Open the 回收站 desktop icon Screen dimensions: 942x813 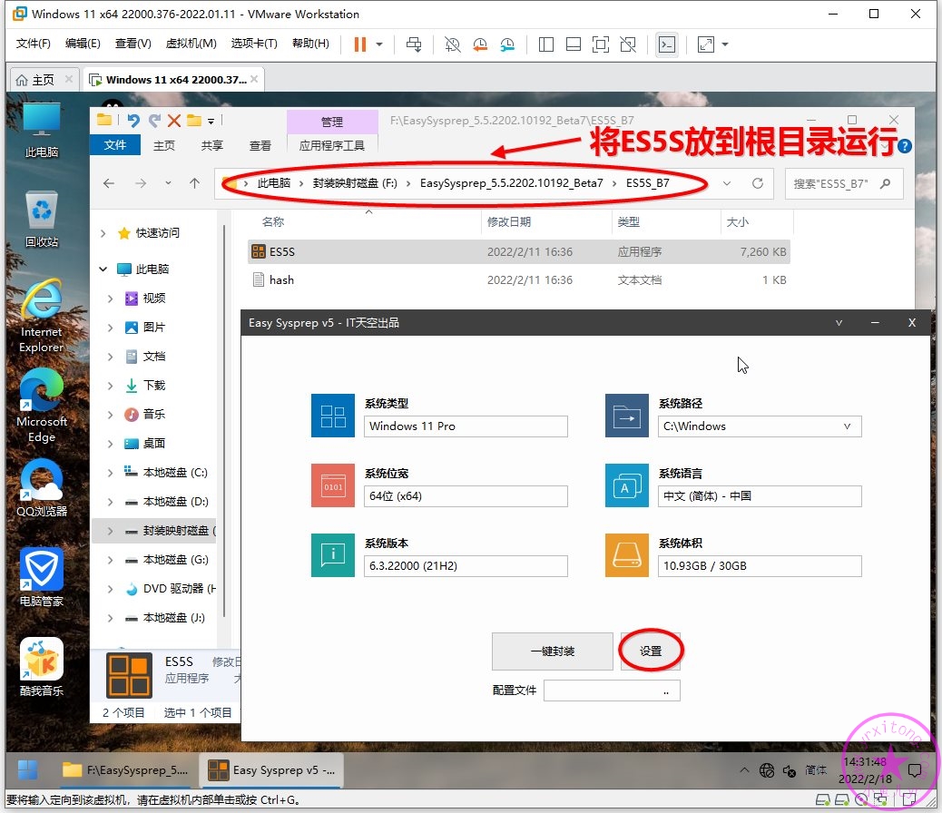(42, 220)
